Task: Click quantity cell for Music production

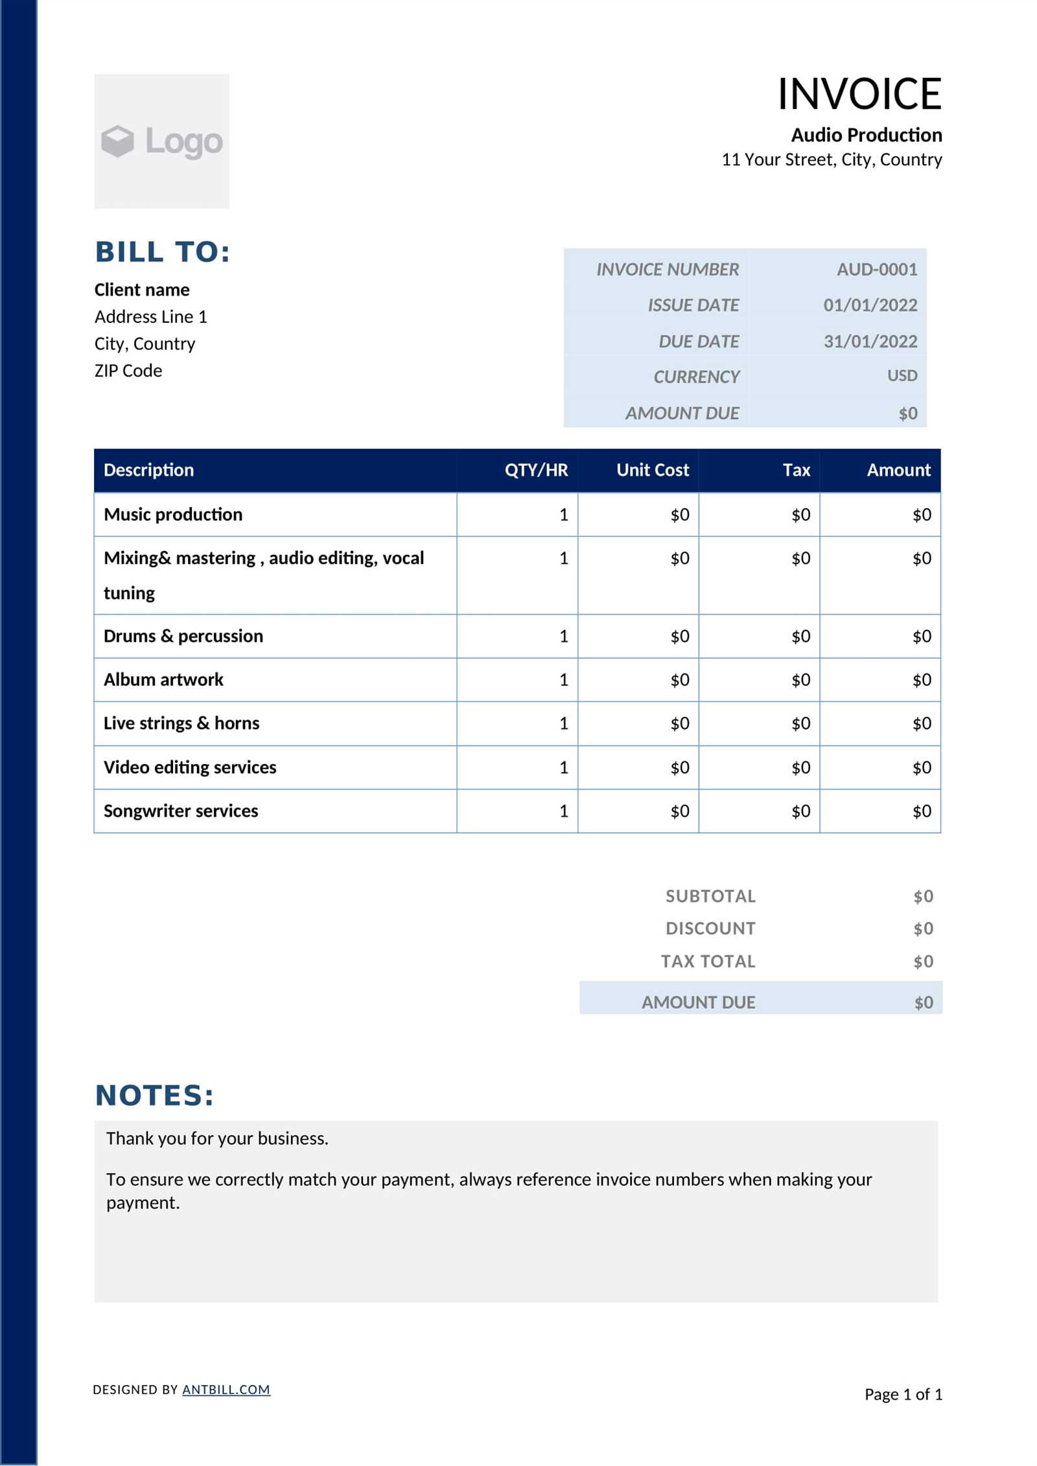Action: [517, 515]
